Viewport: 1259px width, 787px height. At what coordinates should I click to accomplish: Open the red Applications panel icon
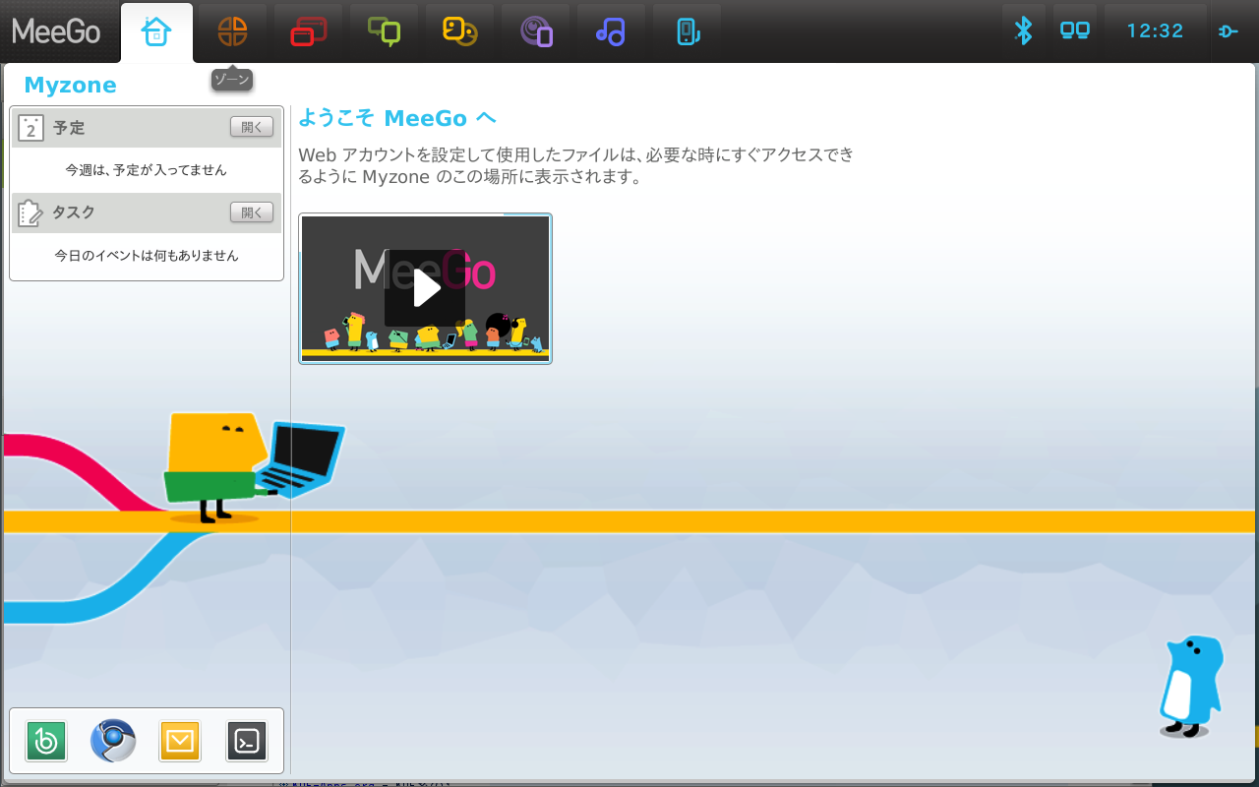[308, 32]
